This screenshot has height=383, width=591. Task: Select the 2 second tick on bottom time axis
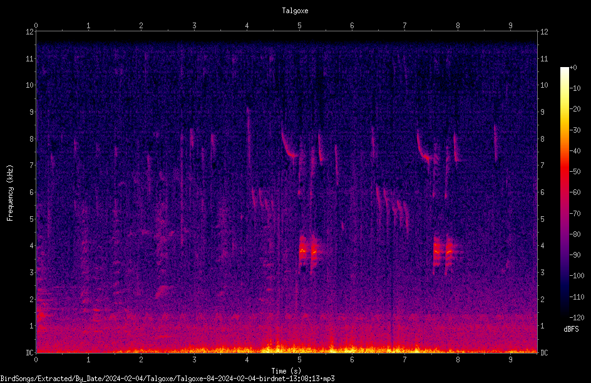point(141,359)
